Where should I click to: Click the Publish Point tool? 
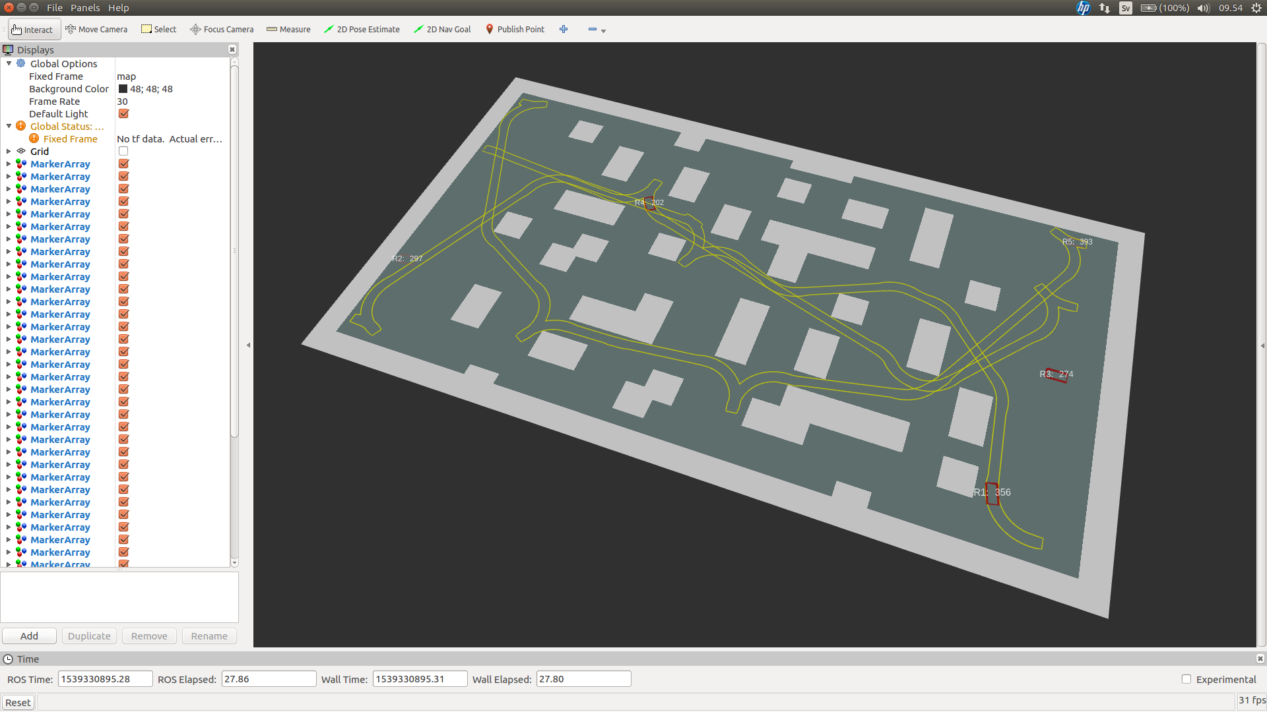click(x=514, y=29)
